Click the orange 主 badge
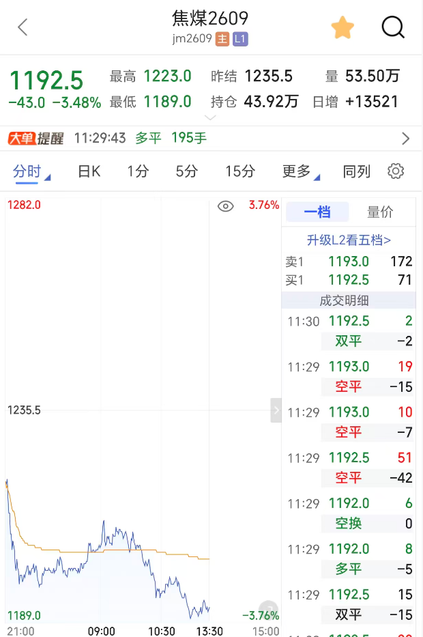Image resolution: width=423 pixels, height=637 pixels. coord(222,39)
